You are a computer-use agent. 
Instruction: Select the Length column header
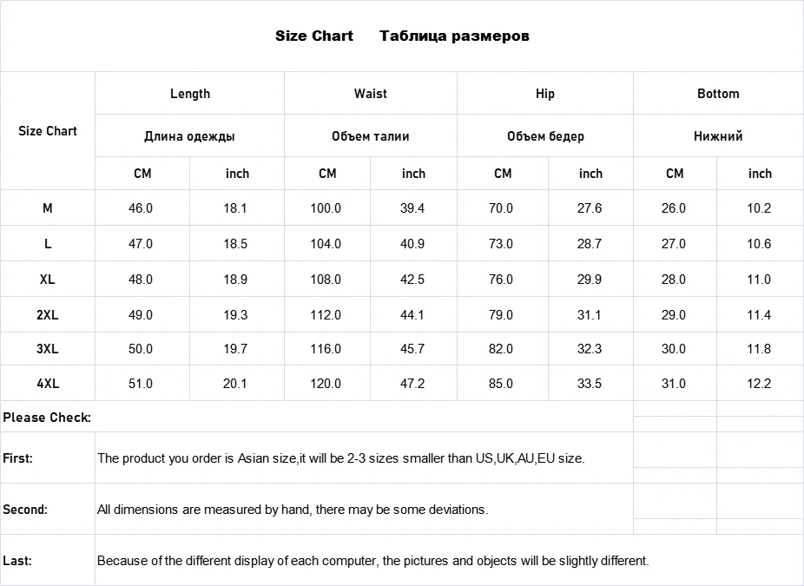click(x=189, y=94)
